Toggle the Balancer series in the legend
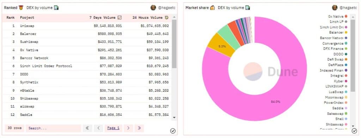Image resolution: width=361 pixels, height=138 pixels. tap(338, 33)
